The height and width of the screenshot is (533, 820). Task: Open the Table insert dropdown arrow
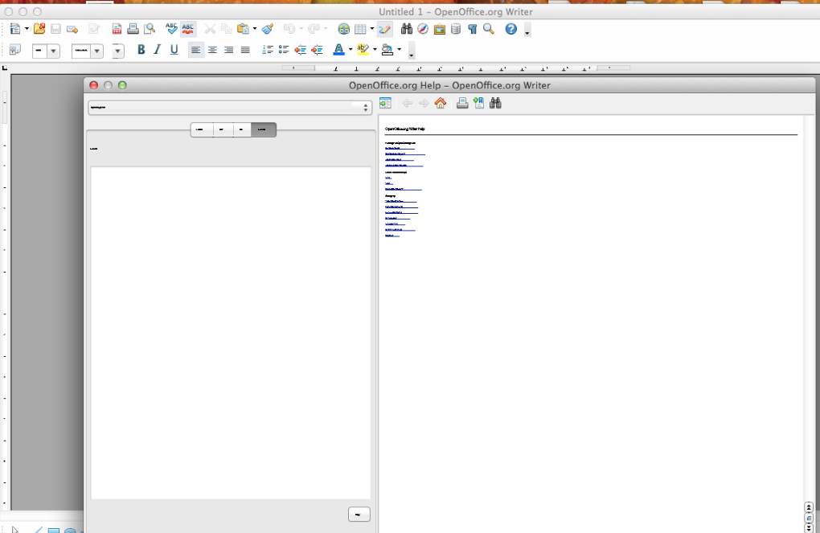click(x=371, y=29)
